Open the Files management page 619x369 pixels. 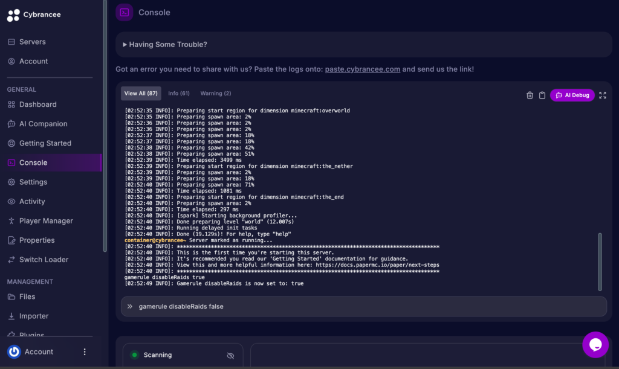coord(27,297)
